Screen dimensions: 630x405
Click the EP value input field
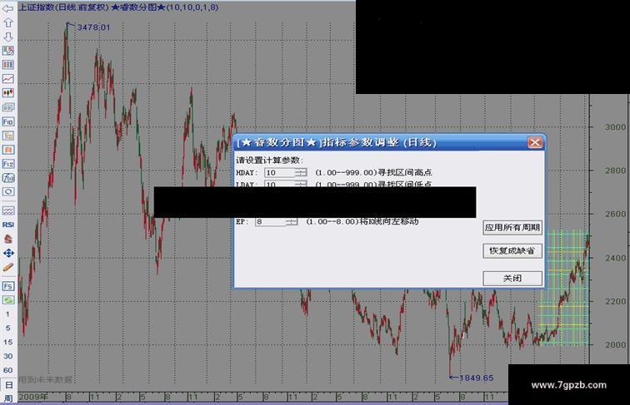[x=271, y=221]
